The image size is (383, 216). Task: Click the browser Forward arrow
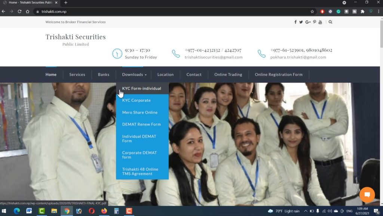pos(12,12)
